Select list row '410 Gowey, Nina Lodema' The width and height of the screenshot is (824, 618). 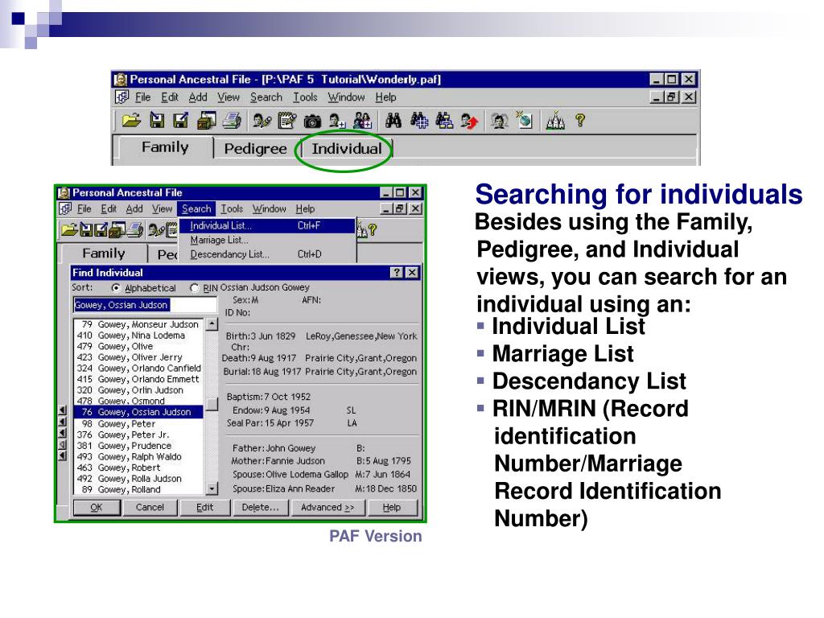(x=138, y=336)
